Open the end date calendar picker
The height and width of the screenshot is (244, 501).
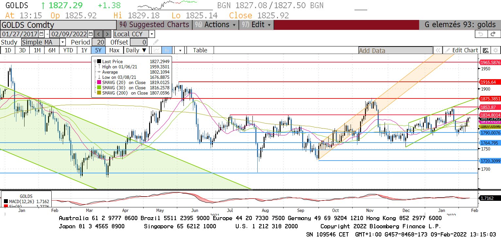[x=91, y=34]
